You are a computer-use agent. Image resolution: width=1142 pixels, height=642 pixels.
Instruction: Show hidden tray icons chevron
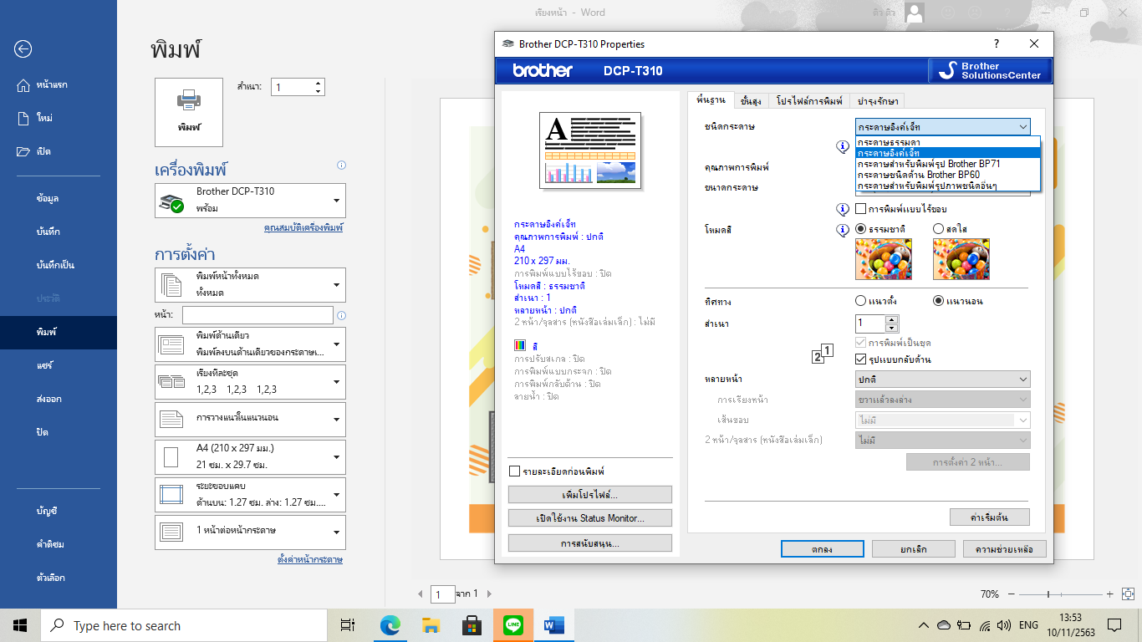[x=924, y=625]
